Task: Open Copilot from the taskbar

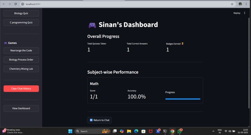Action: (x=122, y=131)
